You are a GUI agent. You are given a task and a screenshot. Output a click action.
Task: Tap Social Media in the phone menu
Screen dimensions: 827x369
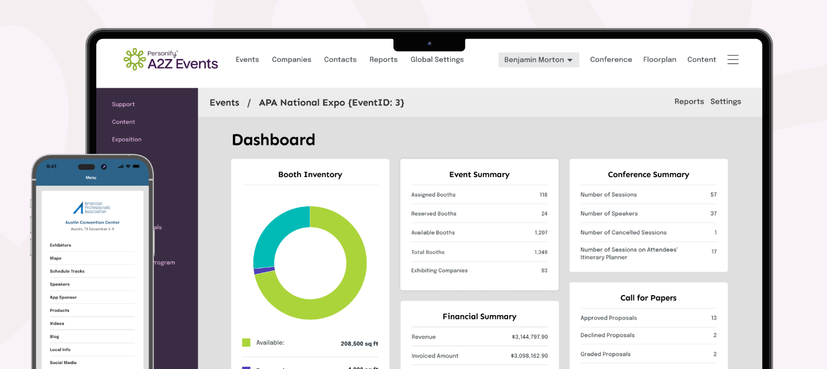point(92,363)
